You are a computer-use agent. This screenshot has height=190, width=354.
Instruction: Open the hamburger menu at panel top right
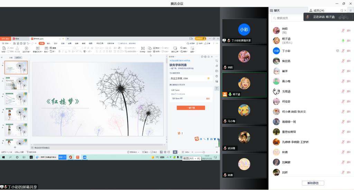pos(350,10)
